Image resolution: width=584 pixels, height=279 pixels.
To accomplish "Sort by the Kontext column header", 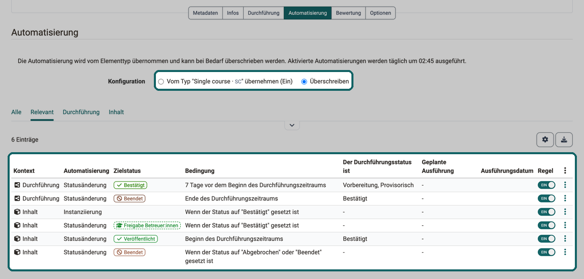I will [x=24, y=171].
